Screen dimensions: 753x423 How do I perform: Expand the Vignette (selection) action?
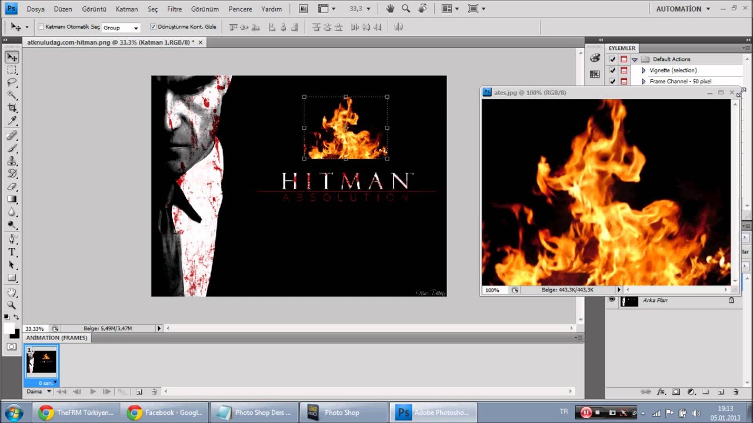643,70
